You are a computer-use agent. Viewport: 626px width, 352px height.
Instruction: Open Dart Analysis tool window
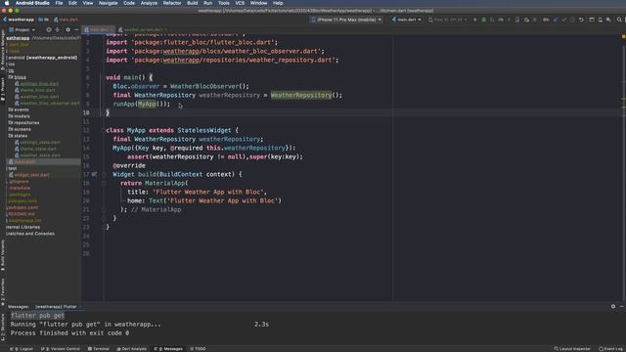(131, 349)
